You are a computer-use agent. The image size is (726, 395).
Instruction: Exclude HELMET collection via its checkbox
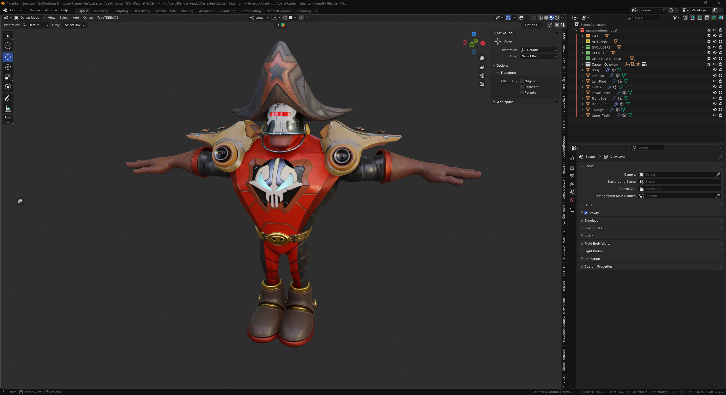click(x=709, y=53)
